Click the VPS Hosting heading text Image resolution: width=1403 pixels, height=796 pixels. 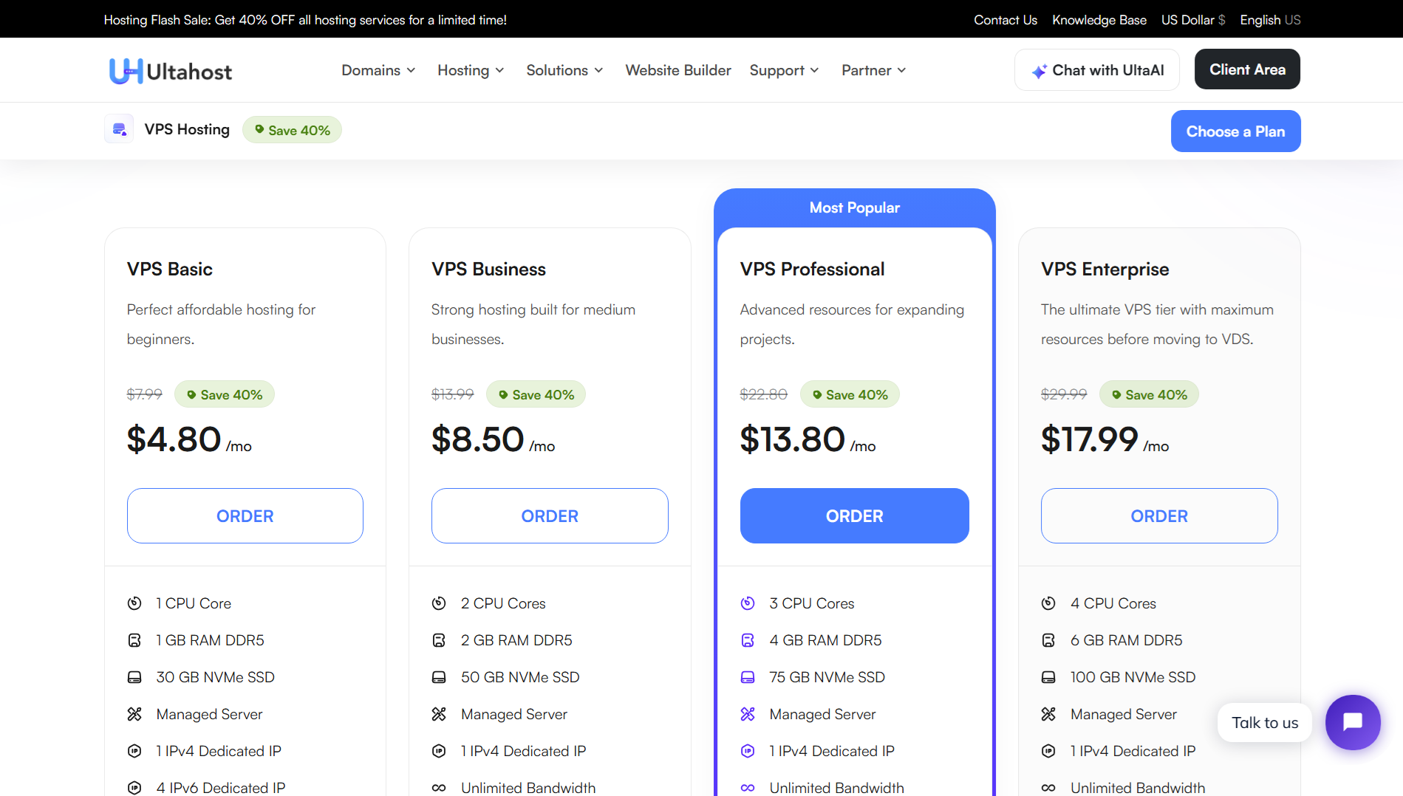tap(187, 129)
